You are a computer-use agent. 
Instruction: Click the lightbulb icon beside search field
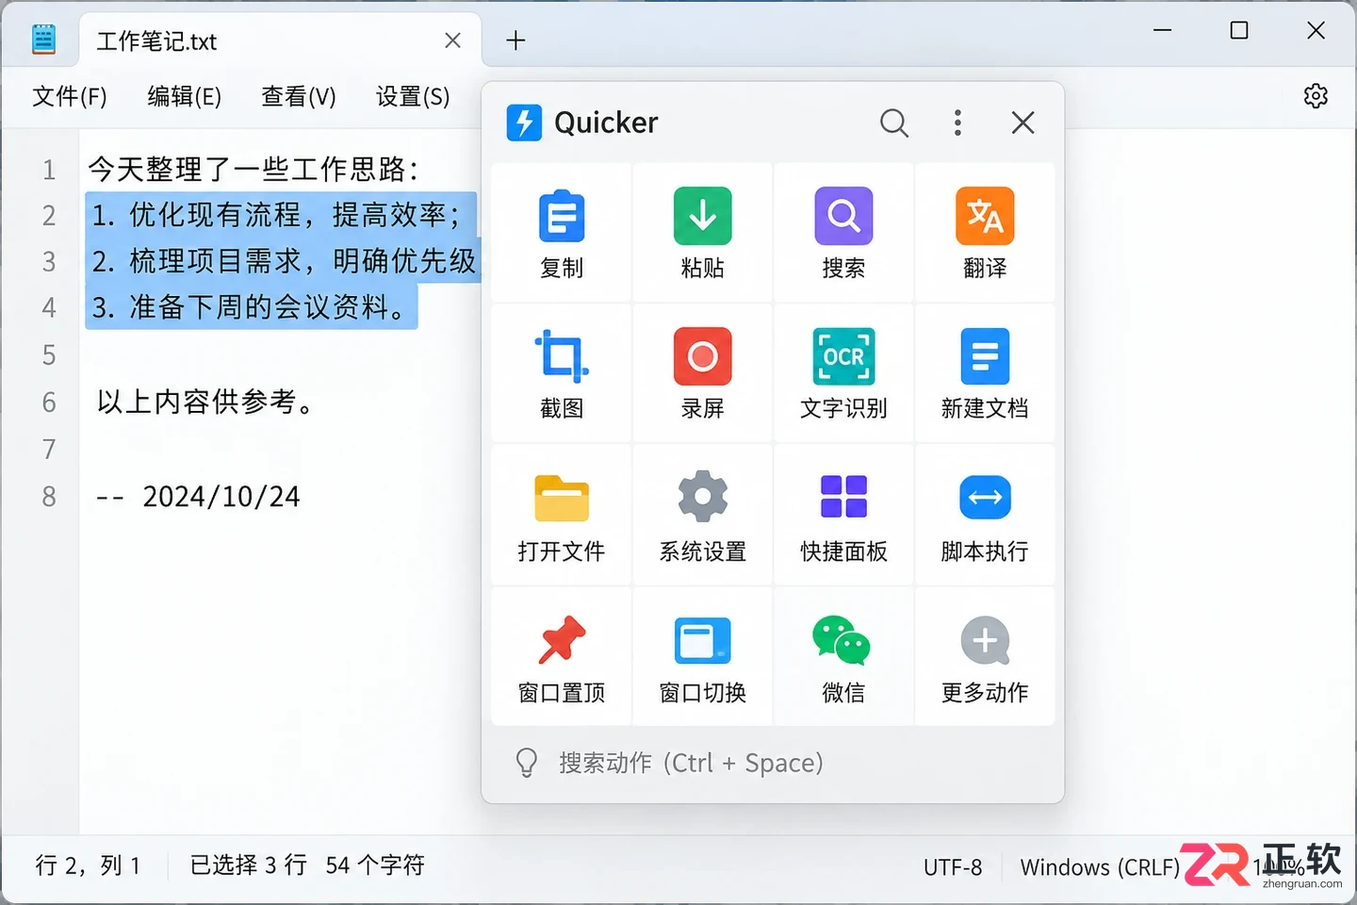527,763
